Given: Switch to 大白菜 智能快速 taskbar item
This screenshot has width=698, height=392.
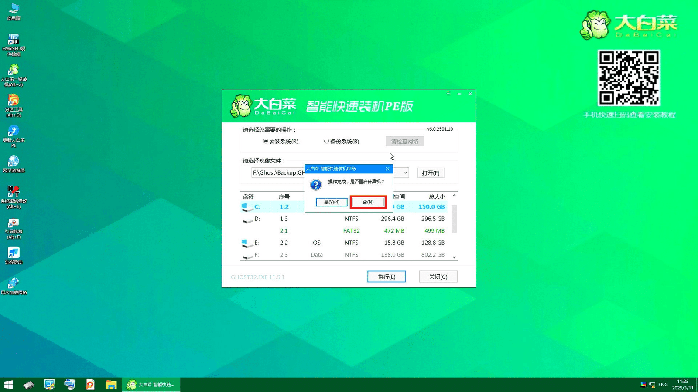Looking at the screenshot, I should [x=151, y=385].
